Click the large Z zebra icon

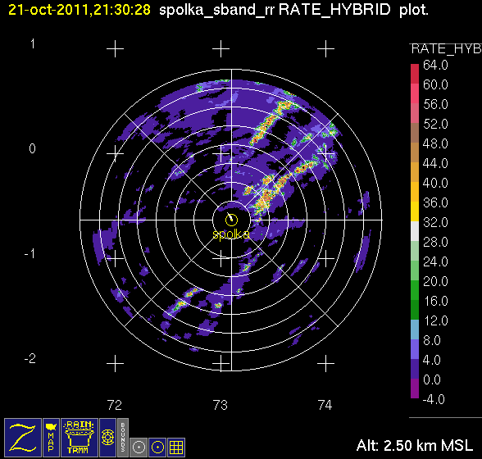tap(23, 438)
